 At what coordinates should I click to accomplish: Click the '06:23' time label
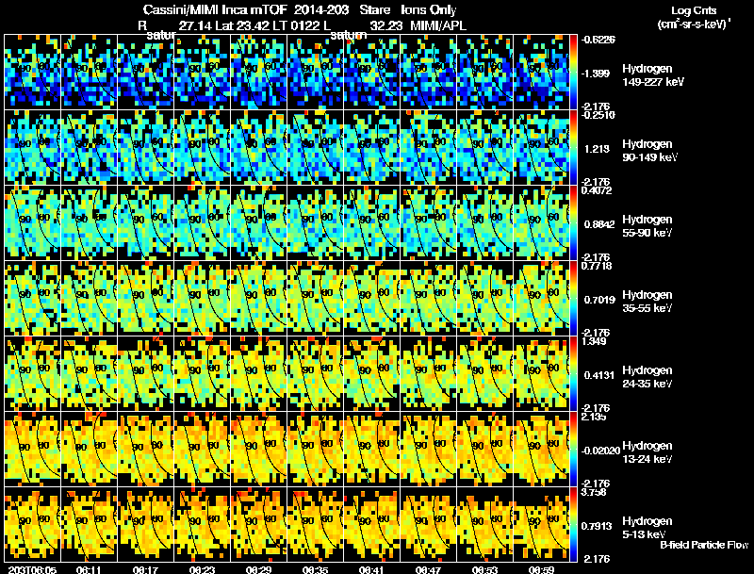click(x=202, y=569)
